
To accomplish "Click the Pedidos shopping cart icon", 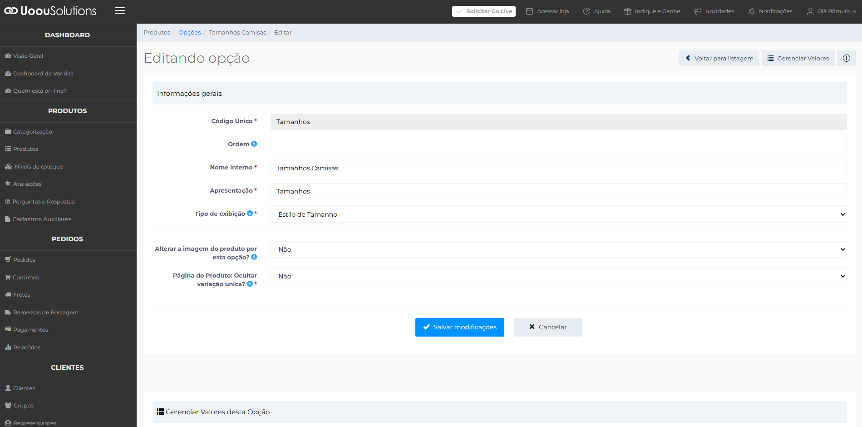I will coord(8,259).
